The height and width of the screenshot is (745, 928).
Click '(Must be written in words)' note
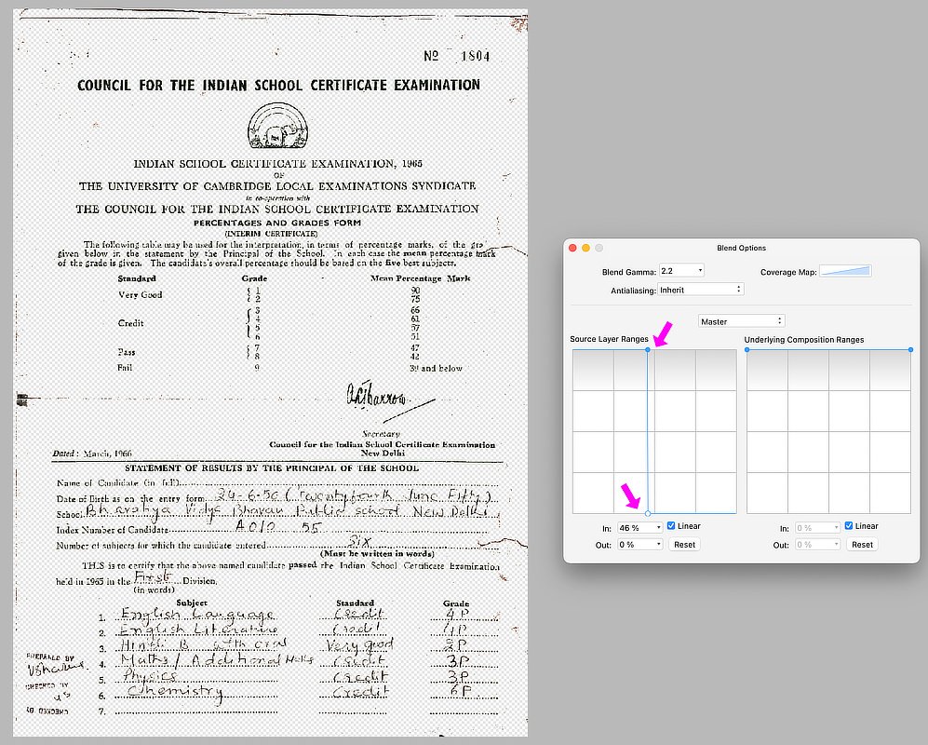pyautogui.click(x=377, y=554)
